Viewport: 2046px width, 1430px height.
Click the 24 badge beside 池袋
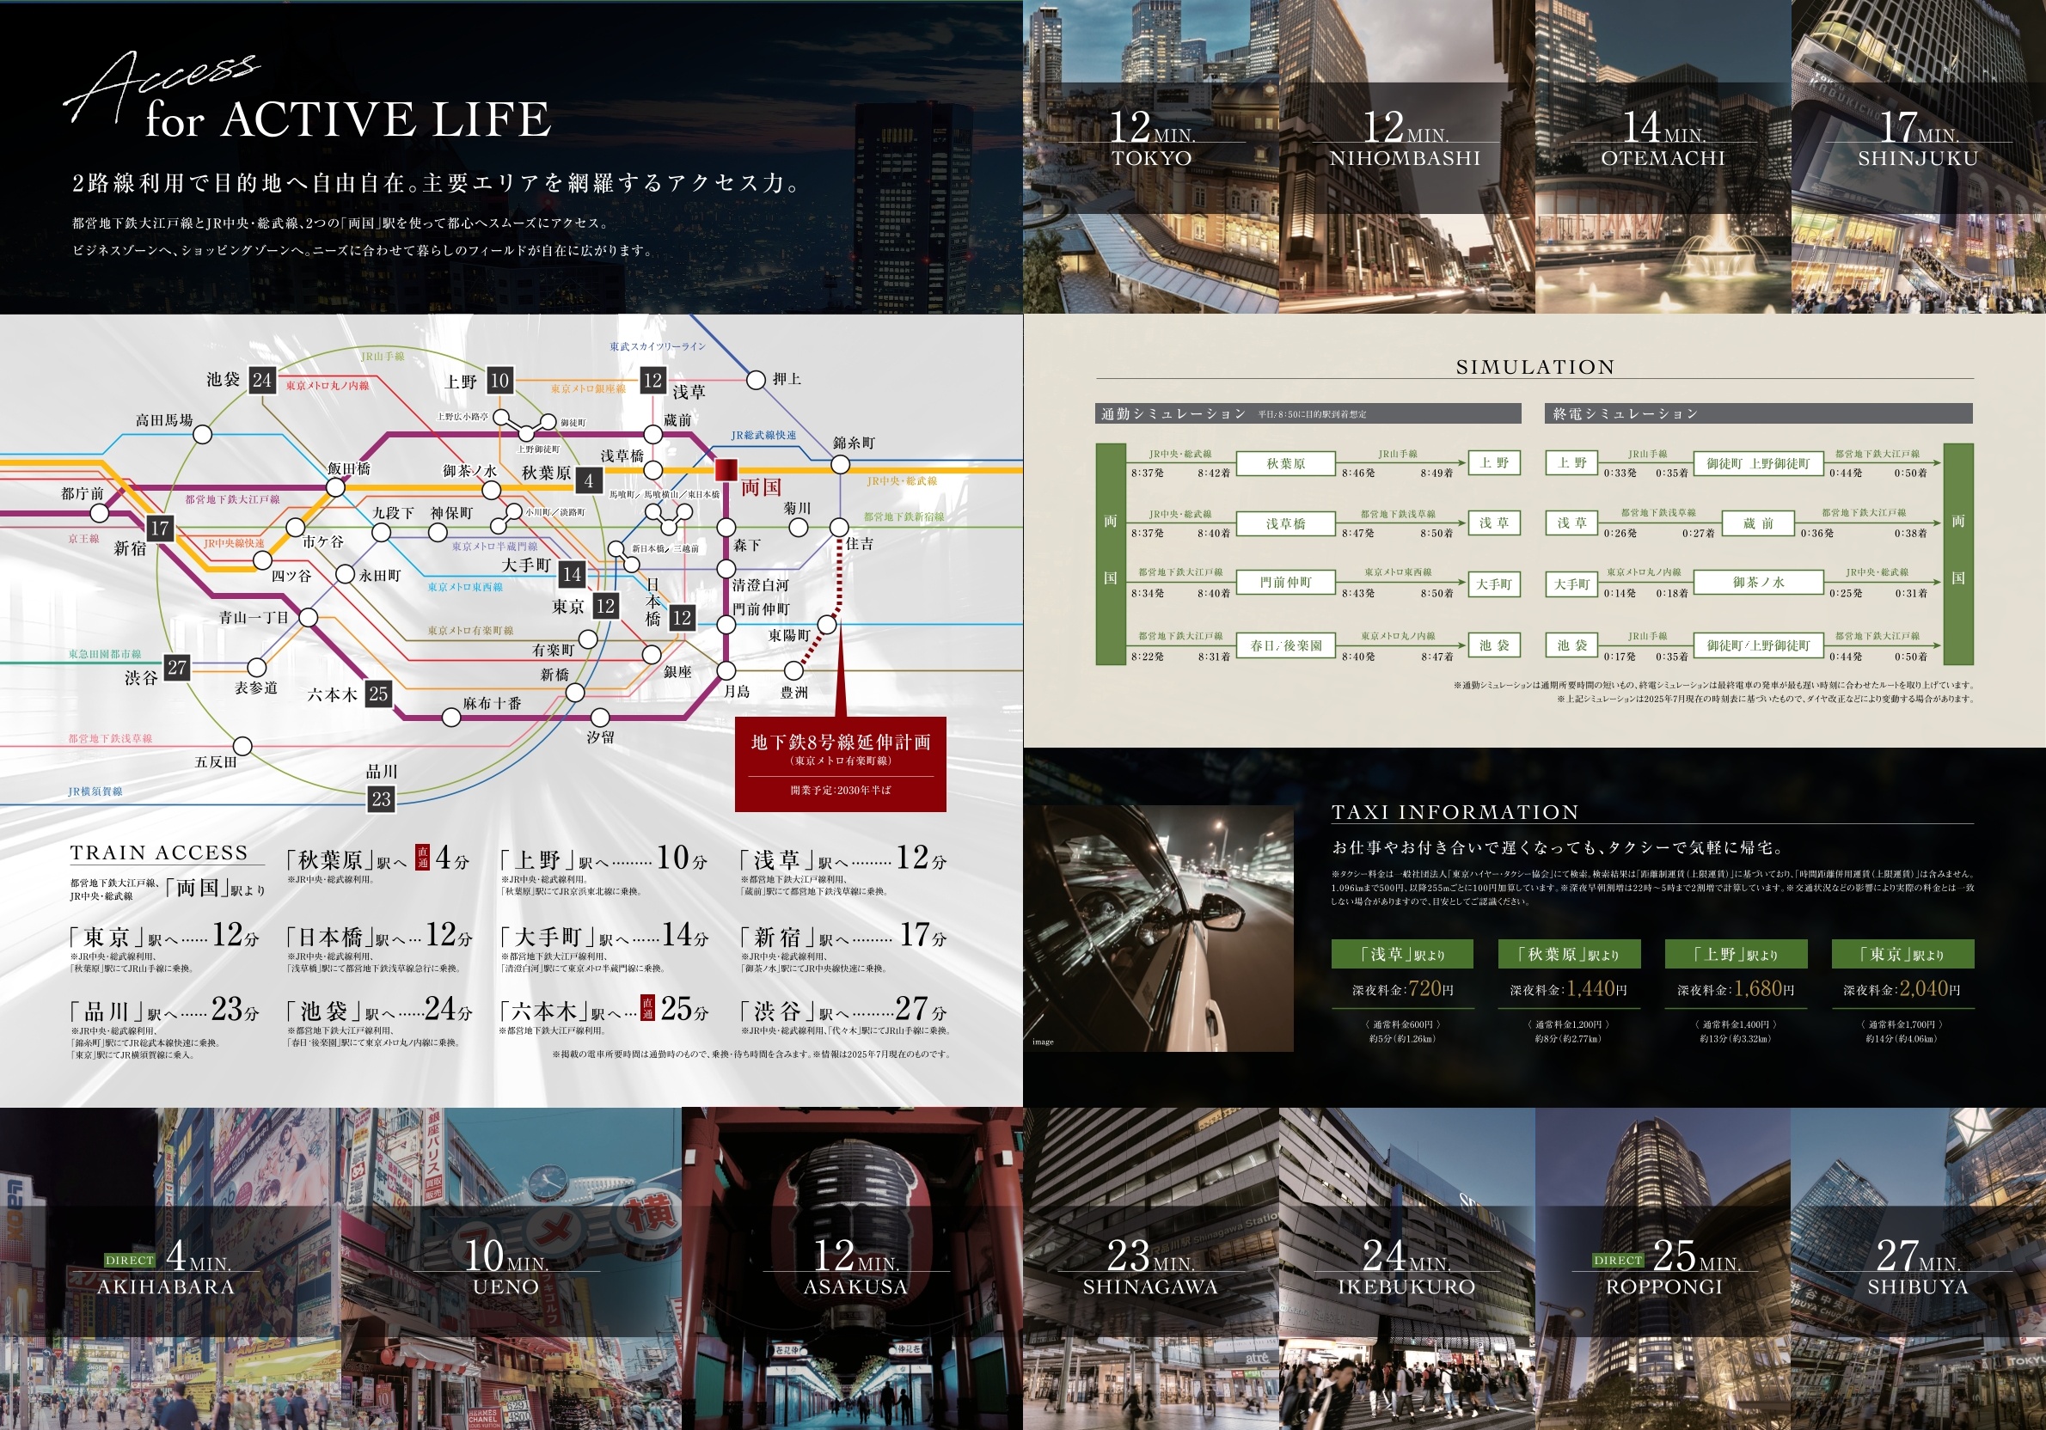coord(261,380)
